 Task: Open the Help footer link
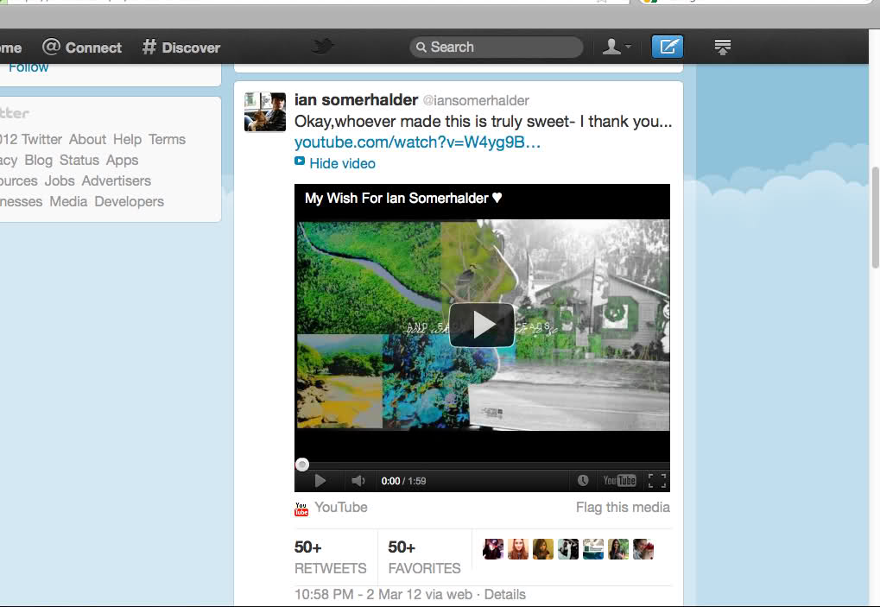[128, 139]
